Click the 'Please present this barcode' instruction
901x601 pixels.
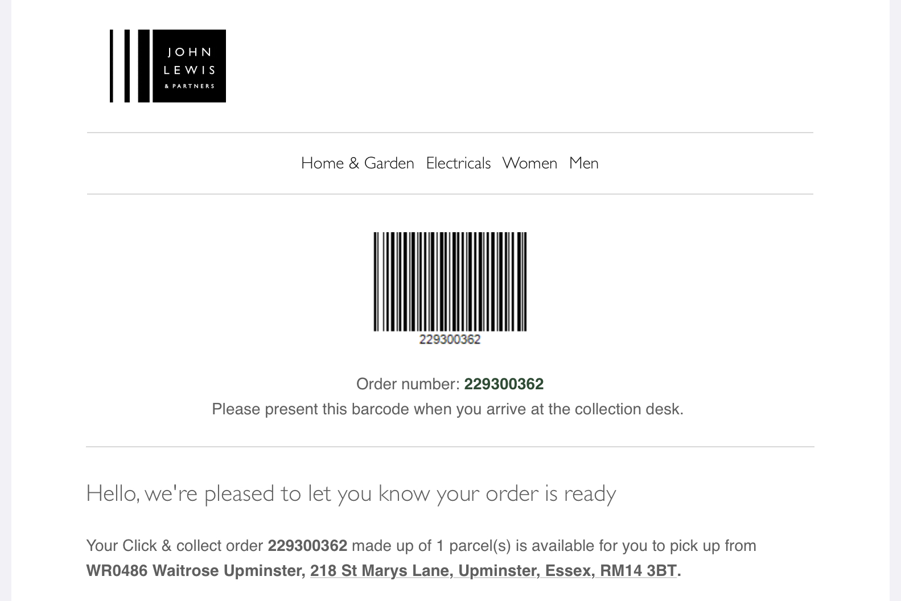pos(447,409)
